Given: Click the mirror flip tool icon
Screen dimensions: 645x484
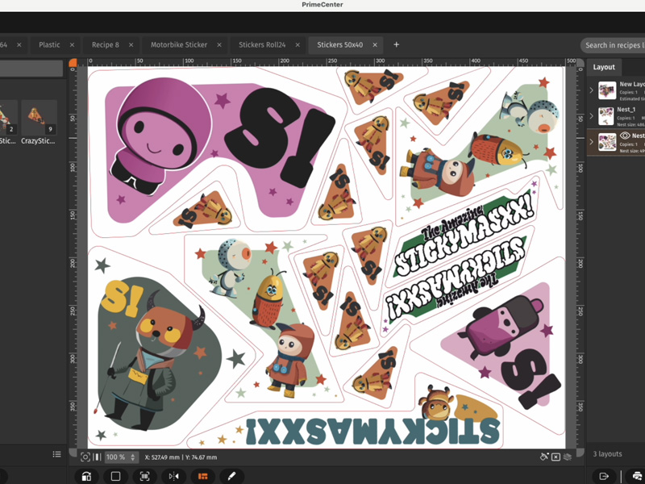Looking at the screenshot, I should [173, 476].
